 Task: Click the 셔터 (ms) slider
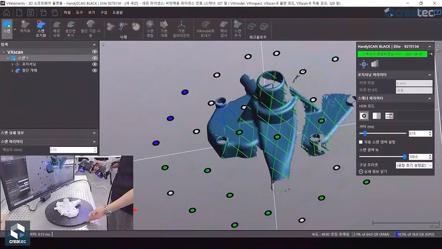pos(383,133)
